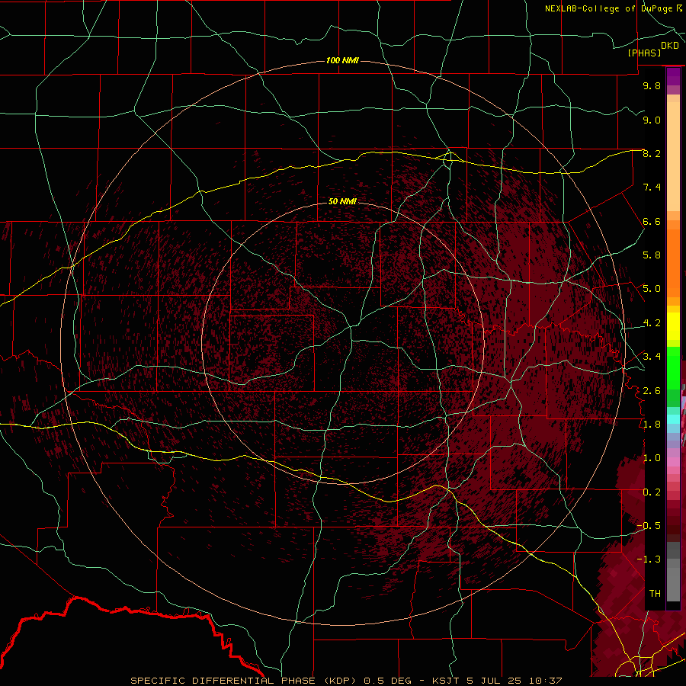Click the 5.8 scale value
The image size is (686, 686).
click(x=652, y=255)
